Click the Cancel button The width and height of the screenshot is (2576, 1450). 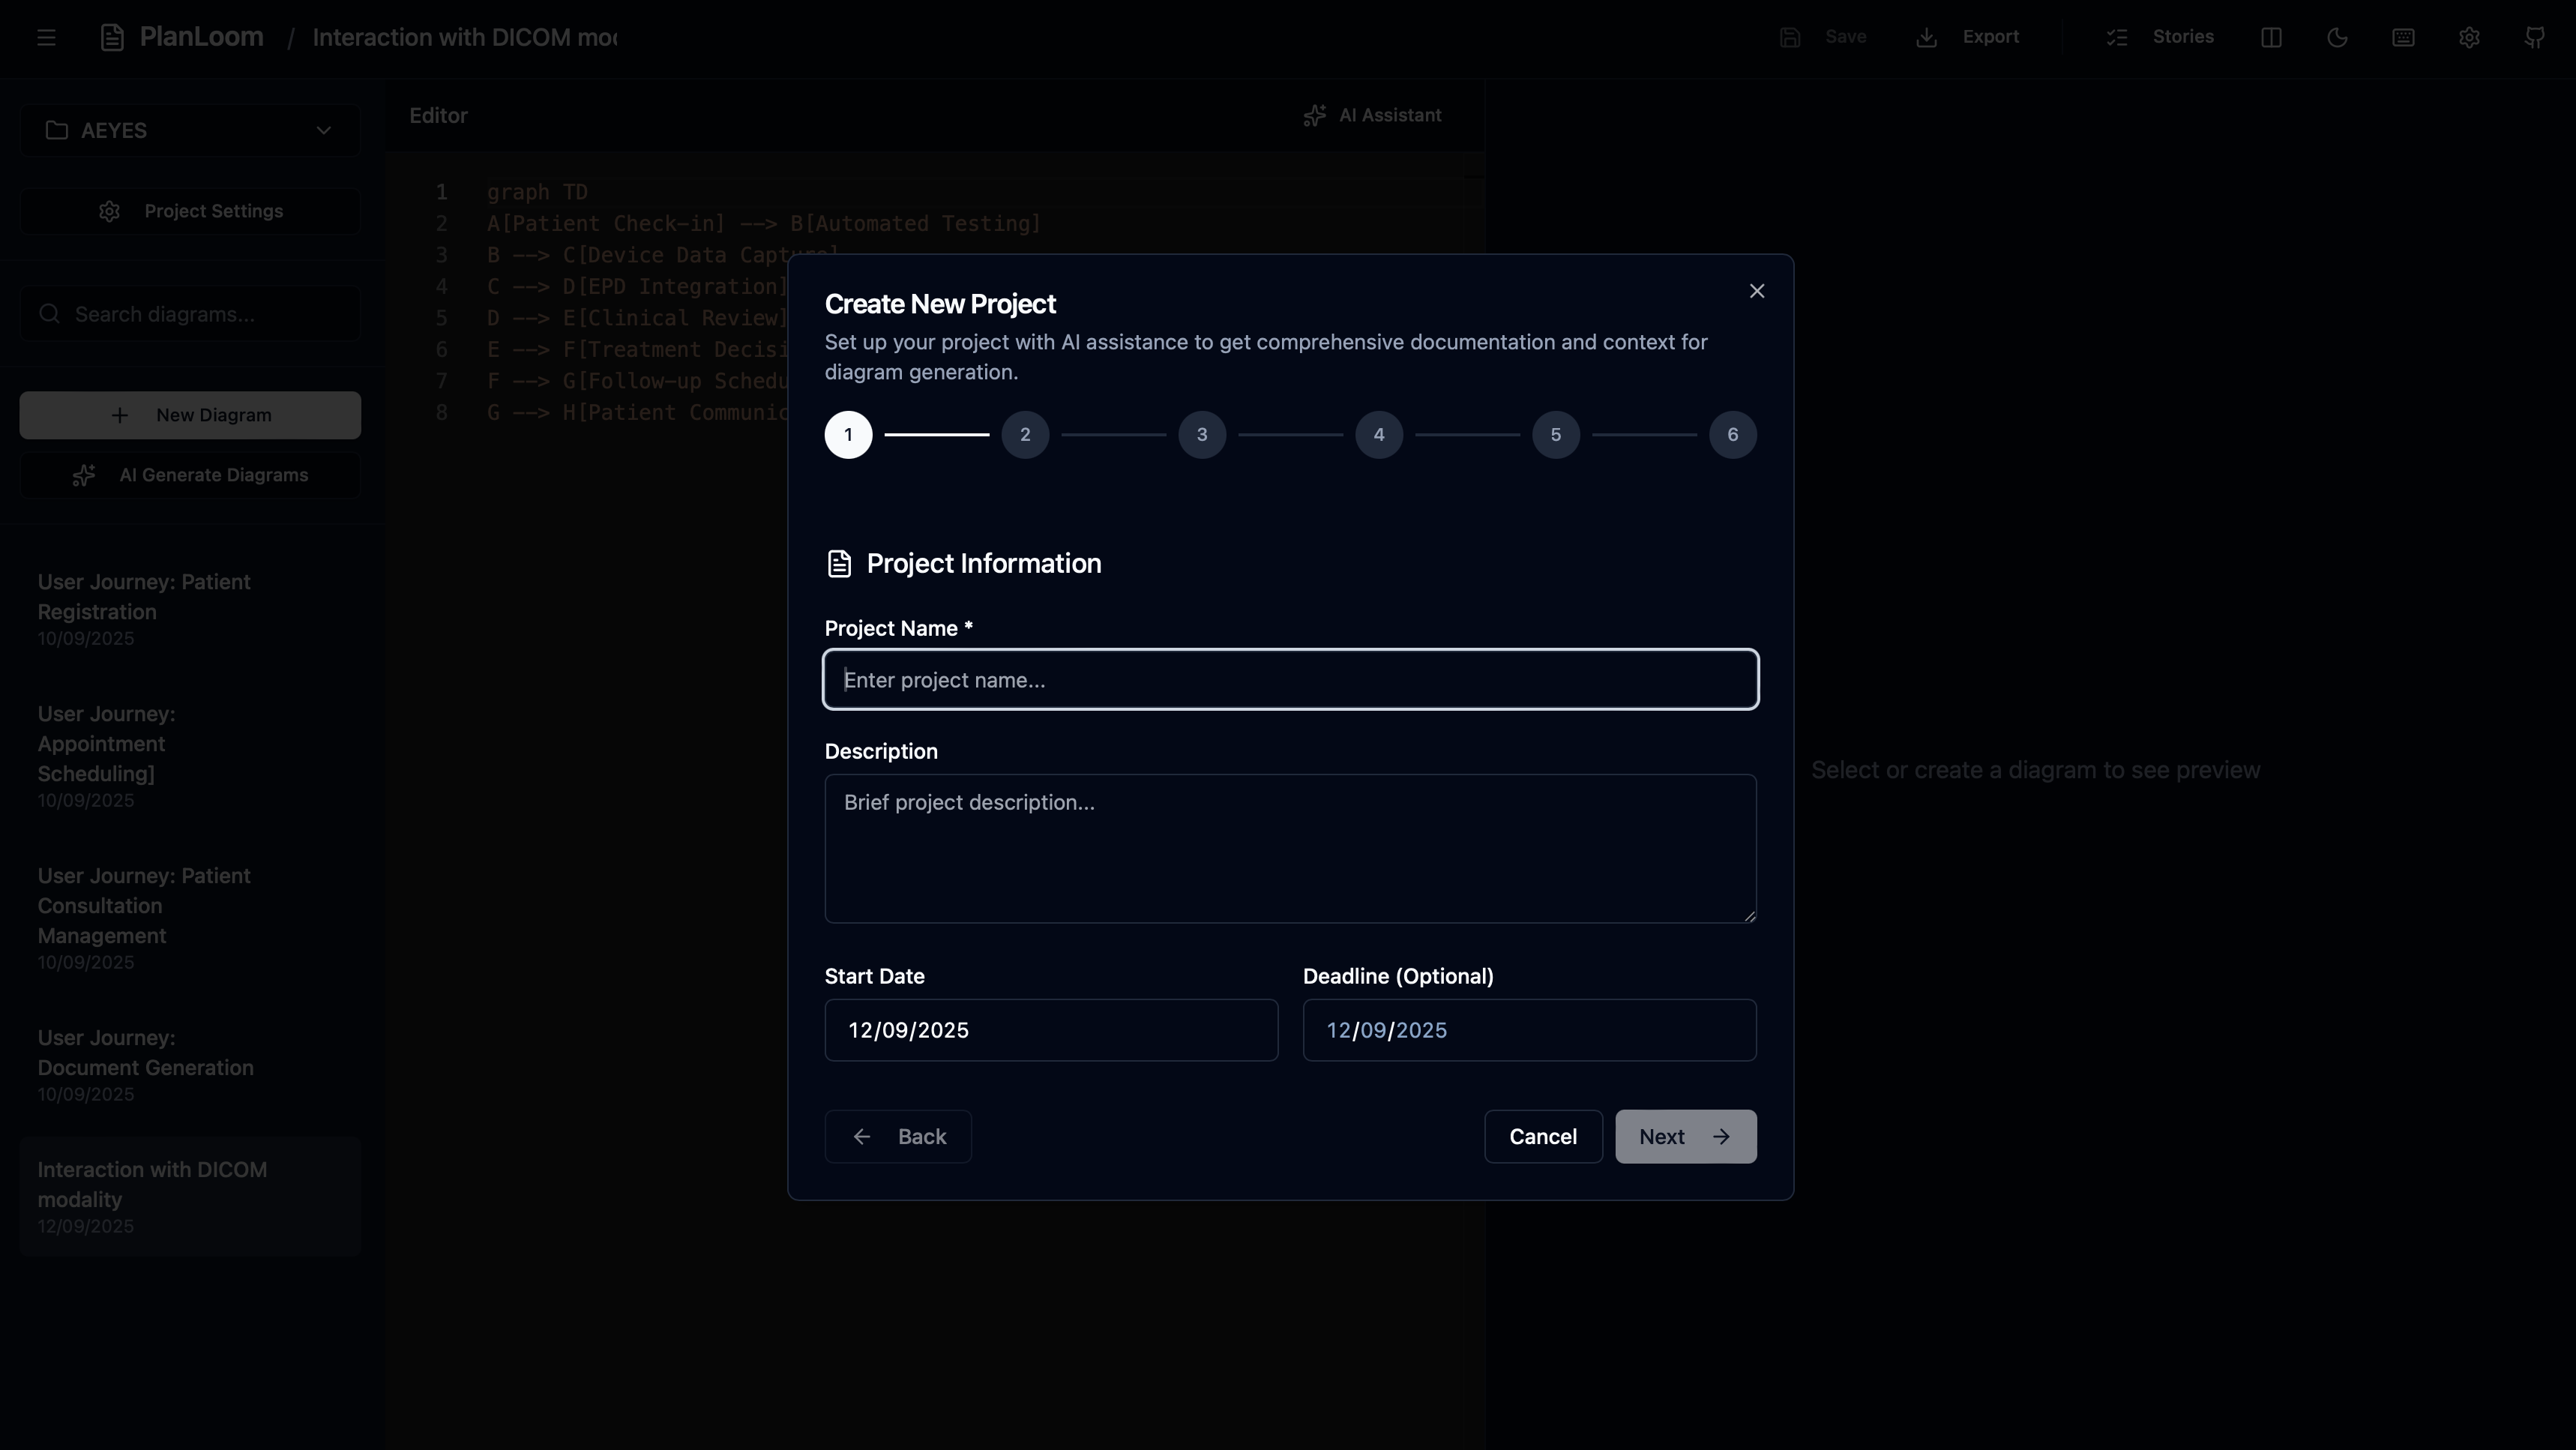pyautogui.click(x=1542, y=1137)
